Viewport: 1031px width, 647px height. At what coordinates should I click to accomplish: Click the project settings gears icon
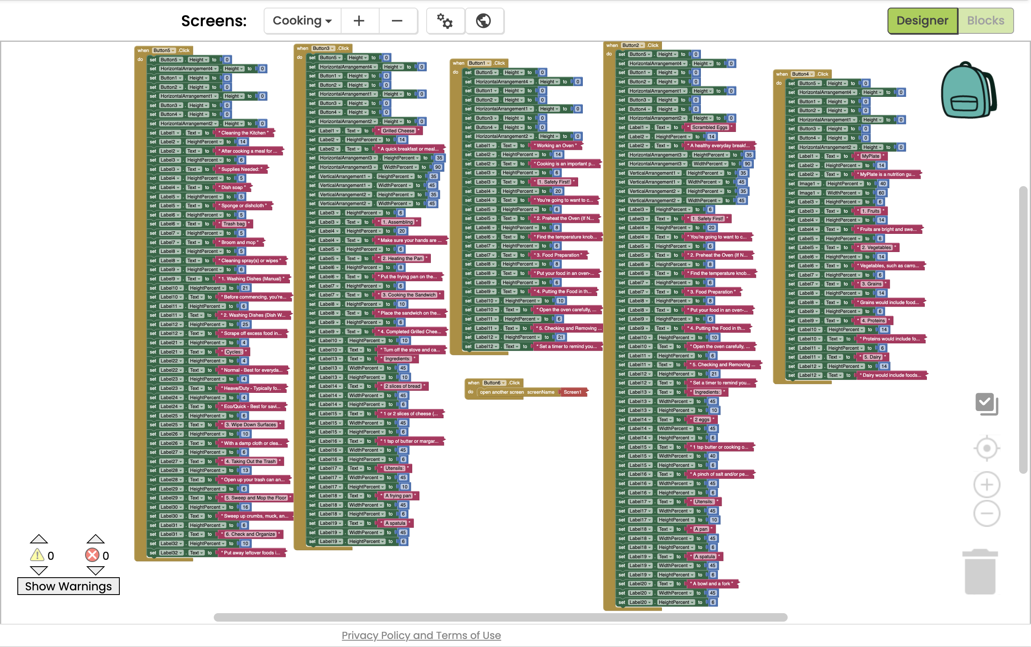pos(445,21)
